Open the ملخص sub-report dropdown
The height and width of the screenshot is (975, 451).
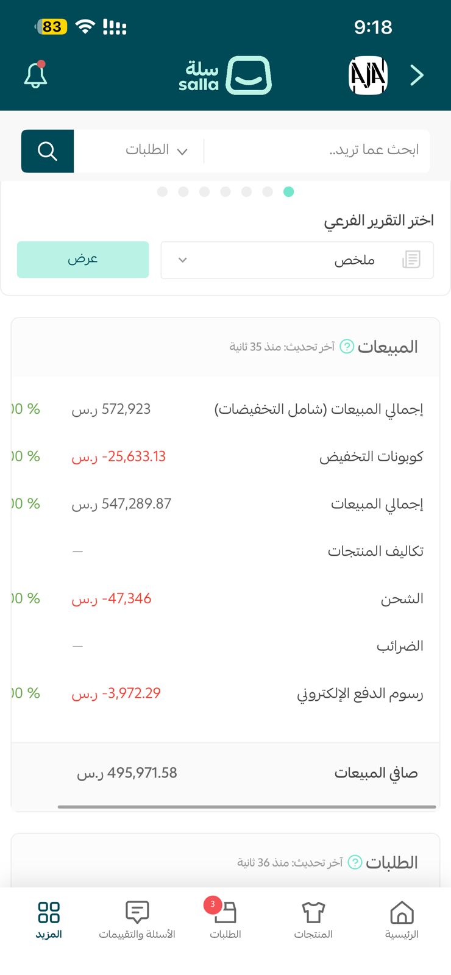pos(297,260)
